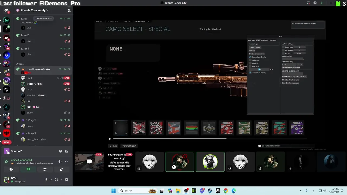Open Steam from the Windows taskbar
This screenshot has width=347, height=195.
coord(210,191)
